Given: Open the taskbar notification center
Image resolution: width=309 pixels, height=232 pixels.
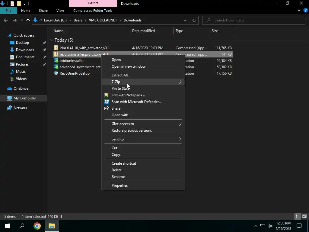Looking at the screenshot, I should pyautogui.click(x=299, y=226).
